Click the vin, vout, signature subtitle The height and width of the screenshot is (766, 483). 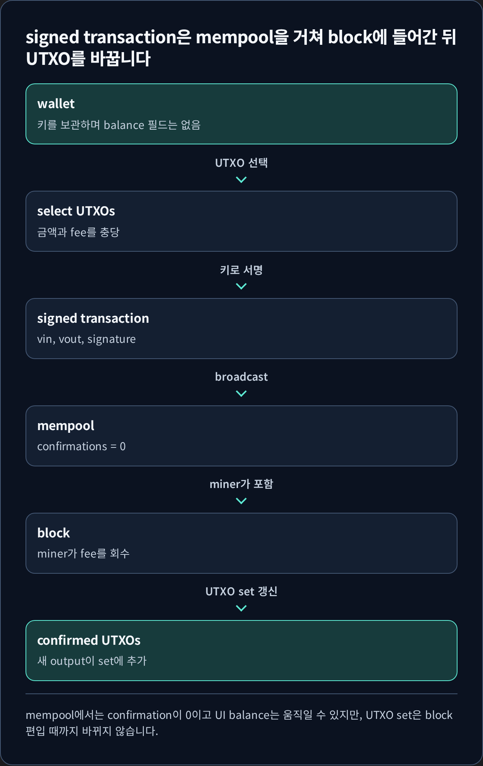click(87, 339)
